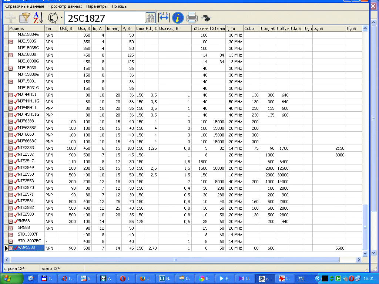Sort the table with the A-Z button
The image size is (379, 284).
click(38, 18)
